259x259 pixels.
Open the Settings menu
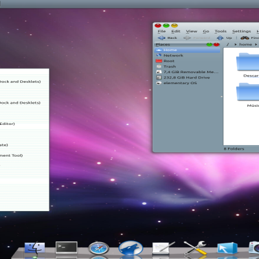pyautogui.click(x=242, y=31)
